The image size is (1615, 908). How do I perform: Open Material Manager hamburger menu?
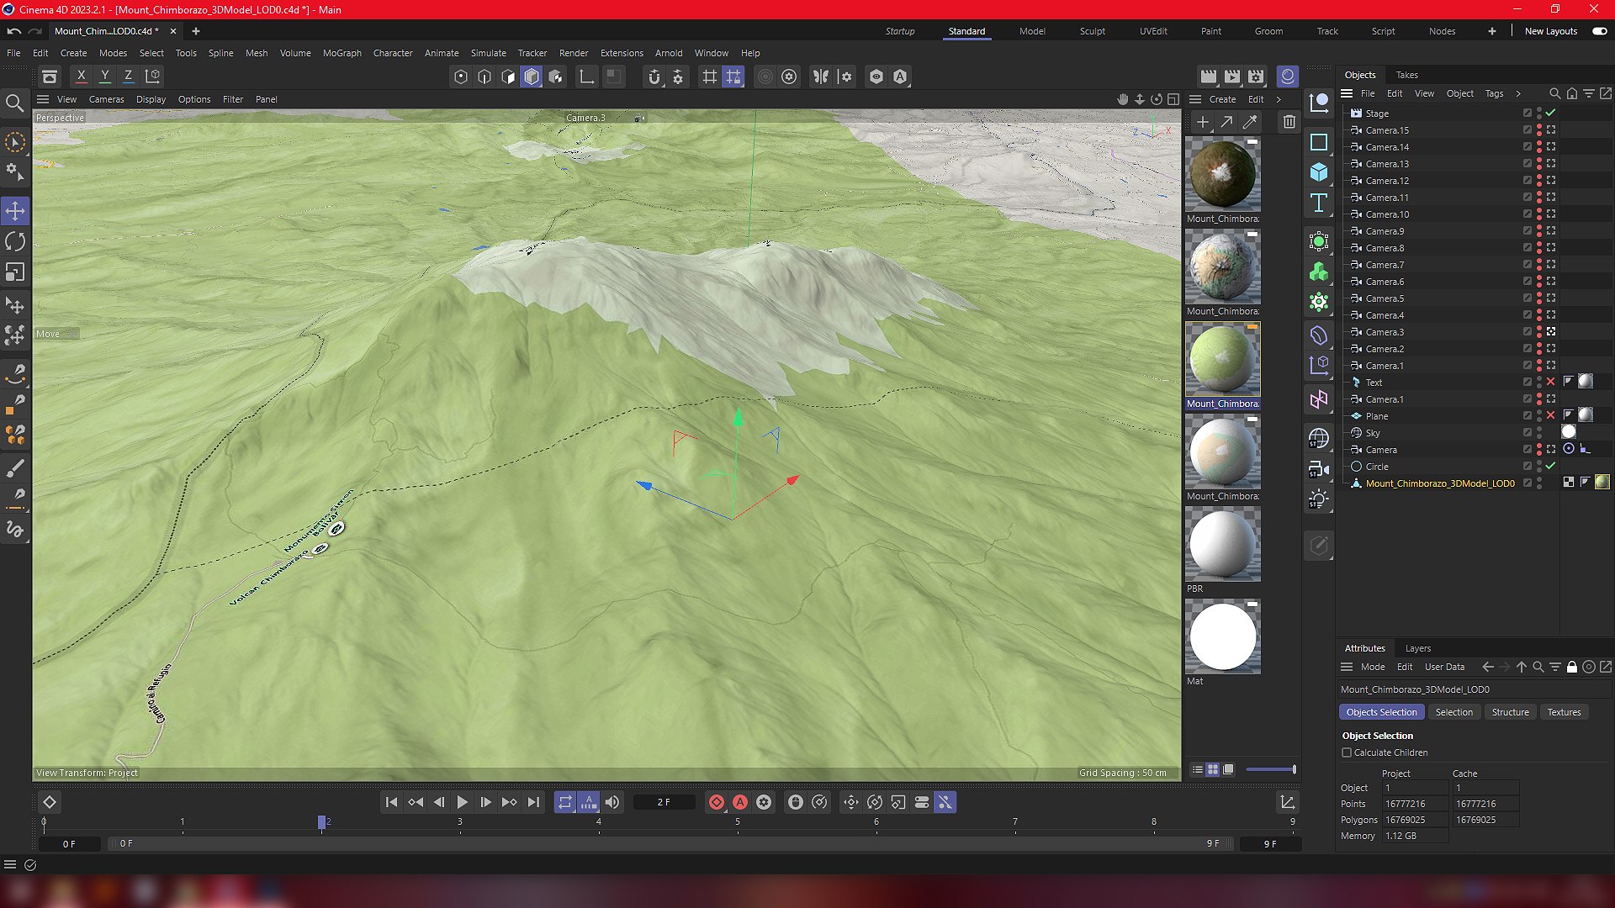point(1195,99)
